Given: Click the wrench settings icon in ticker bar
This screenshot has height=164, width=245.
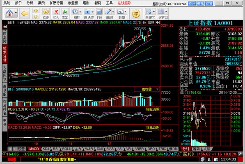Looking at the screenshot, I should click(x=240, y=154).
